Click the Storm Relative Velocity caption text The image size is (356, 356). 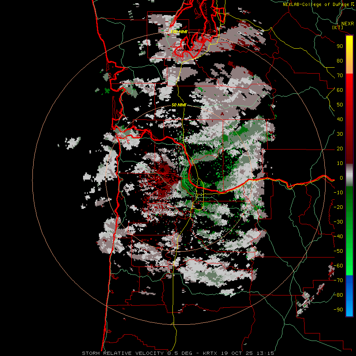coord(178,353)
